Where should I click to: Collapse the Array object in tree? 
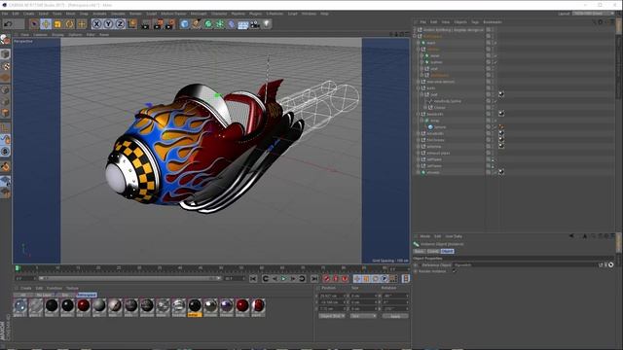421,121
